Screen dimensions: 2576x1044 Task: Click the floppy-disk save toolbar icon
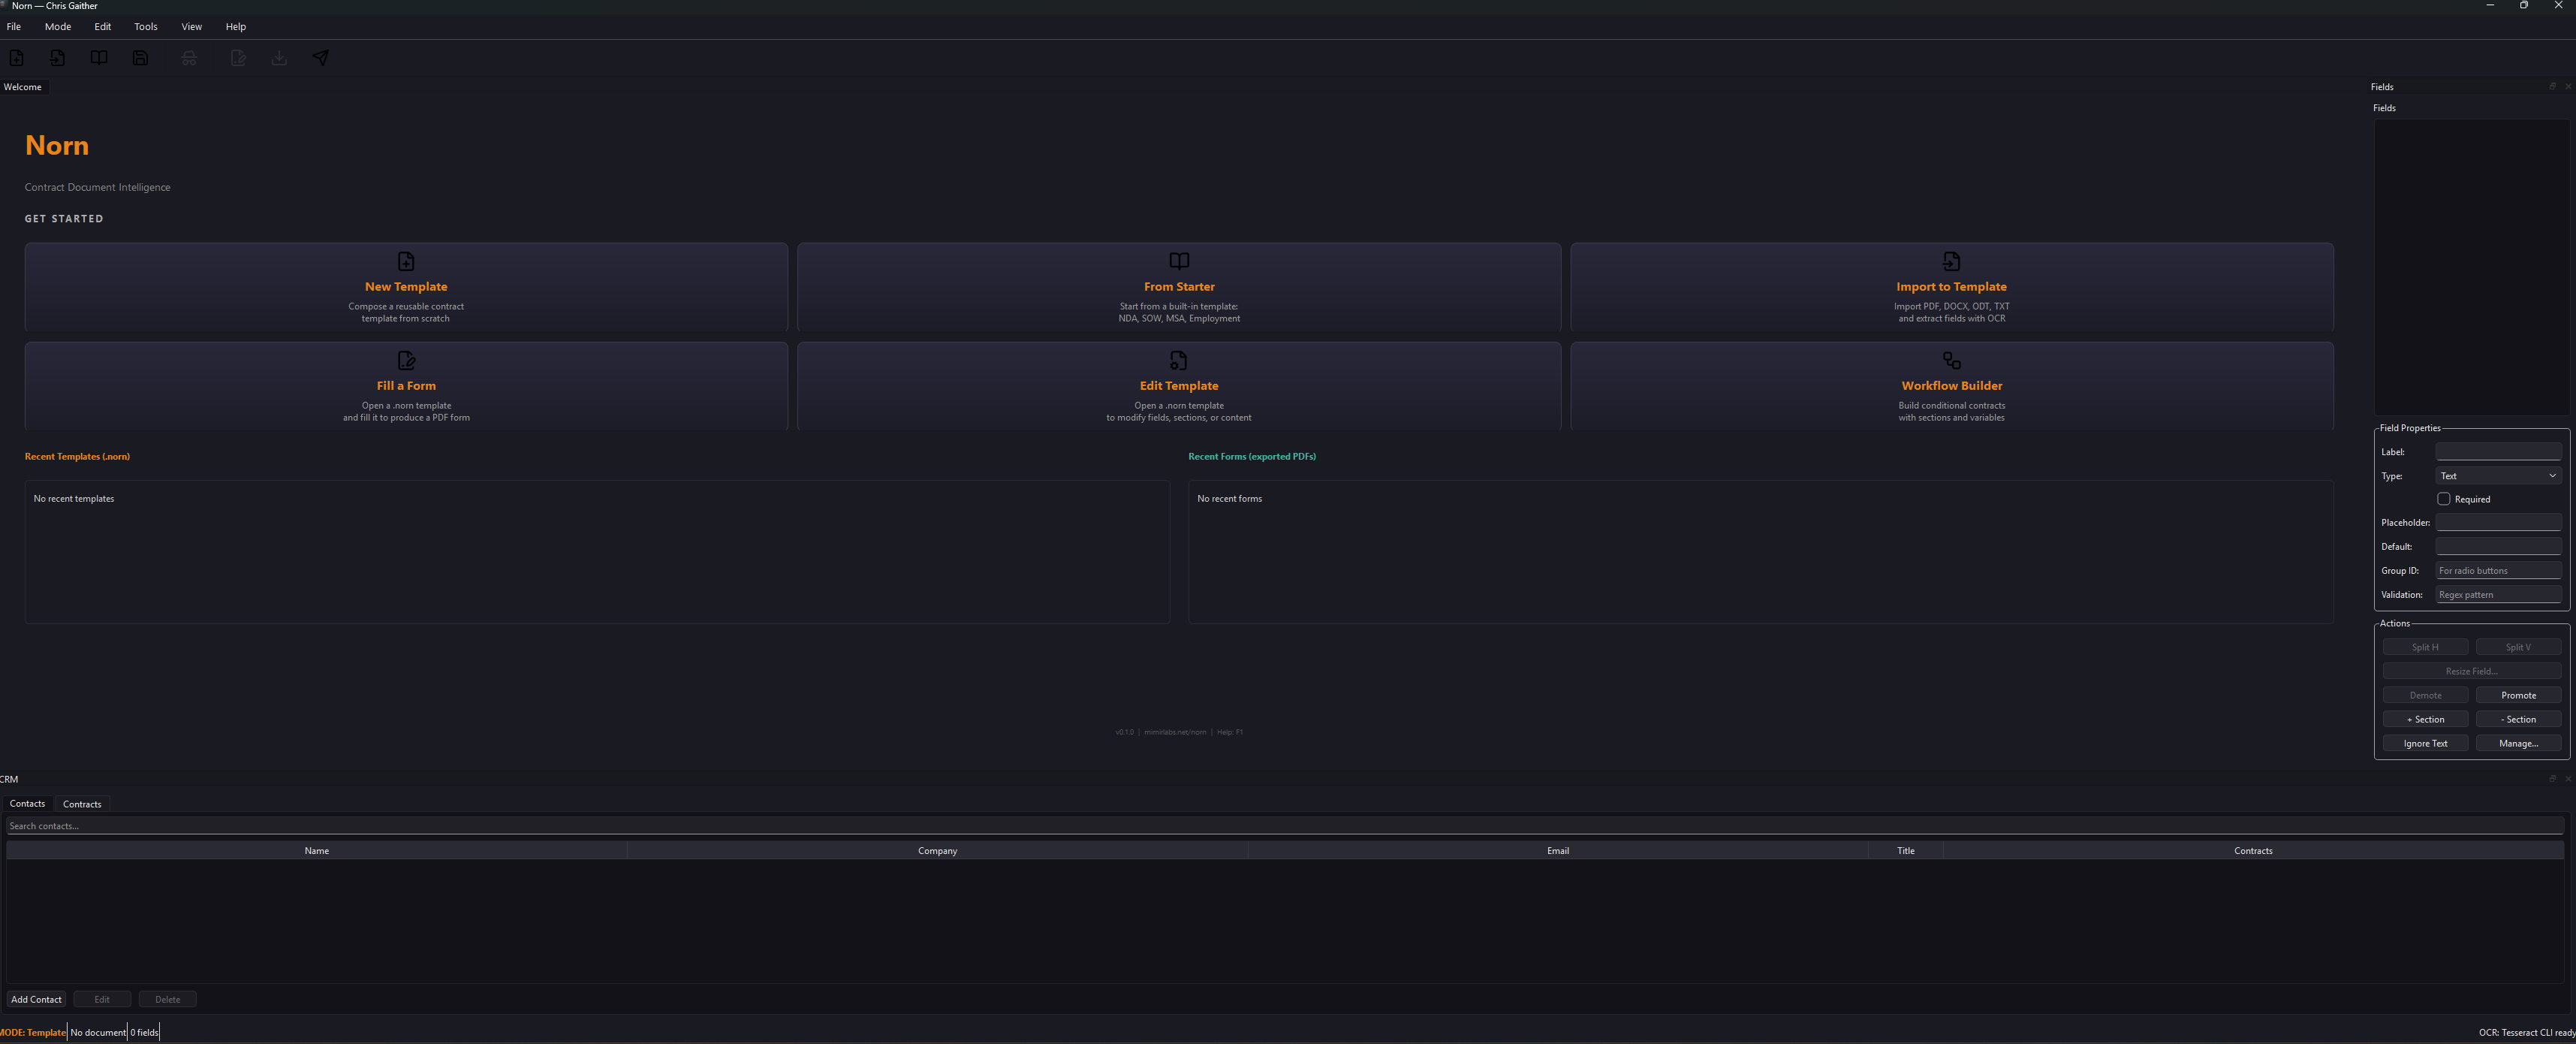tap(141, 58)
